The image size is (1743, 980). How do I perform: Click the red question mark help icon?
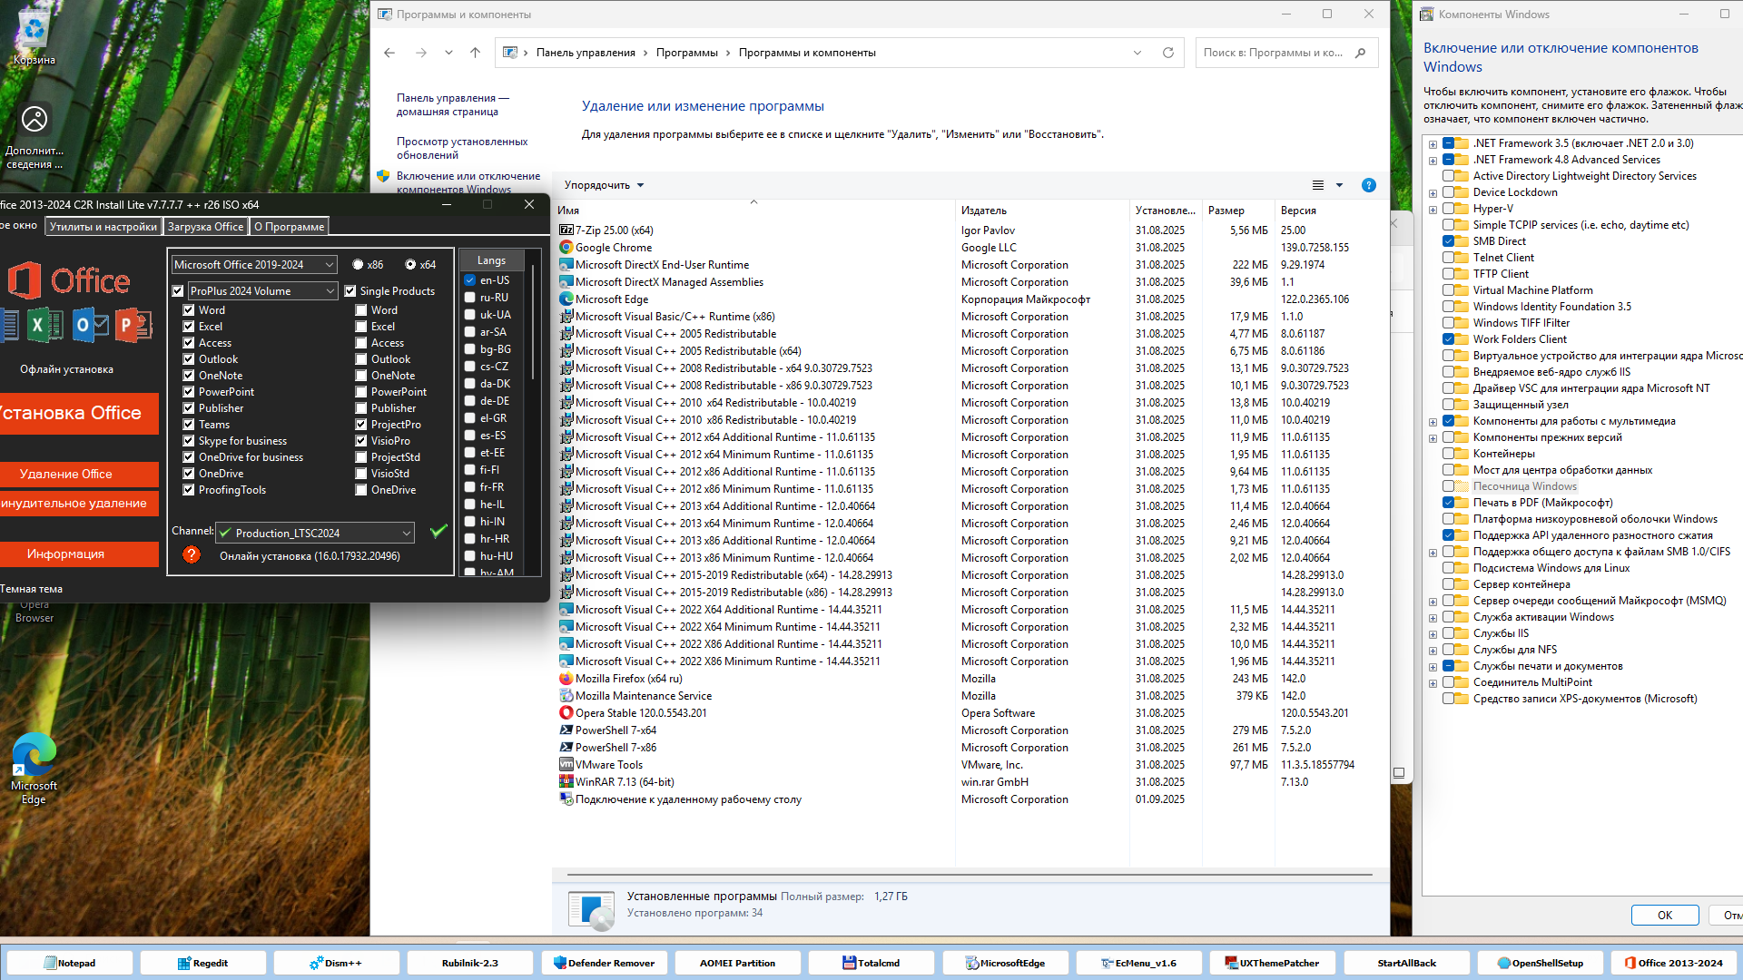click(x=191, y=554)
